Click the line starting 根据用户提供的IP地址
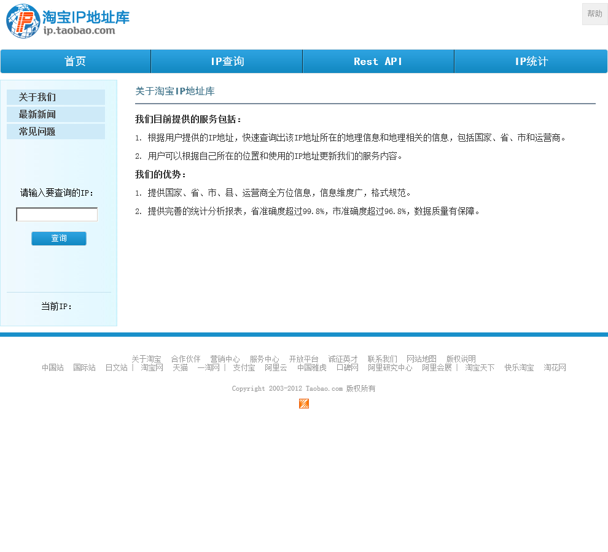Image resolution: width=608 pixels, height=552 pixels. point(351,137)
